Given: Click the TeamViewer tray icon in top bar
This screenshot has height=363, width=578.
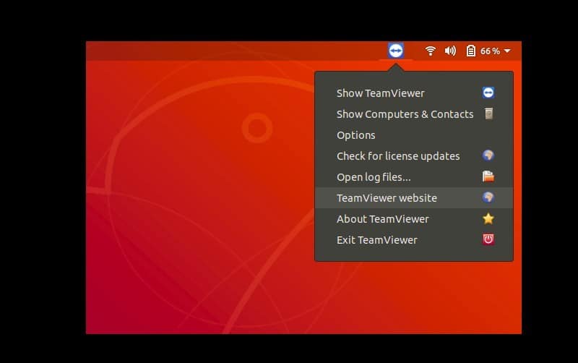Looking at the screenshot, I should pyautogui.click(x=395, y=51).
